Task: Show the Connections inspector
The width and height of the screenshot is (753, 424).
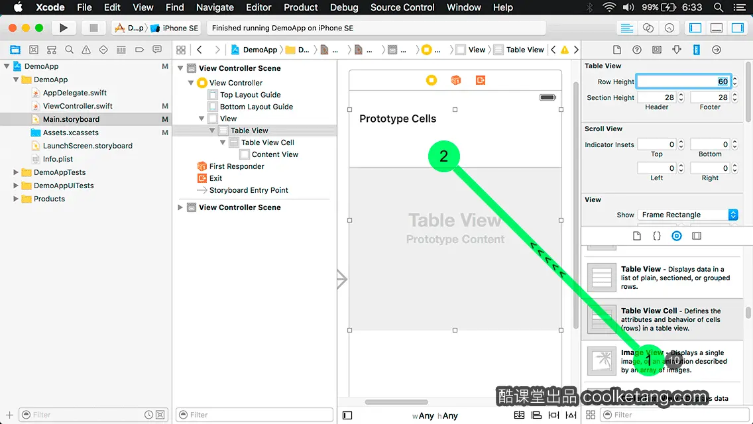Action: click(x=717, y=50)
